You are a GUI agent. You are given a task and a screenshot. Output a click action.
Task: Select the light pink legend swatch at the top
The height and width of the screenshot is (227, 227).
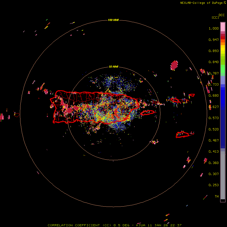[x=223, y=27]
